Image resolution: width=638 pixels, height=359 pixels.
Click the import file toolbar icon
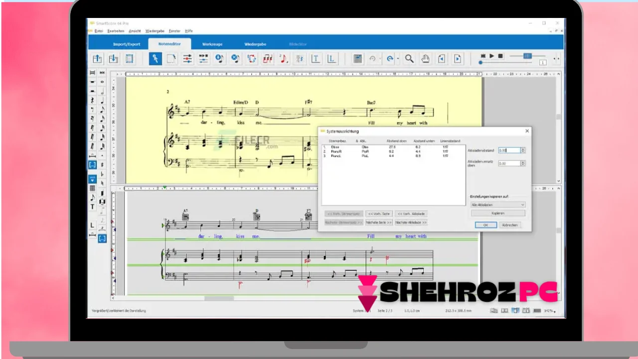(97, 59)
